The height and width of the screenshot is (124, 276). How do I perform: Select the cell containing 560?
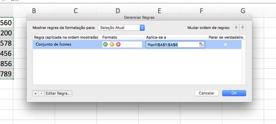click(x=6, y=22)
